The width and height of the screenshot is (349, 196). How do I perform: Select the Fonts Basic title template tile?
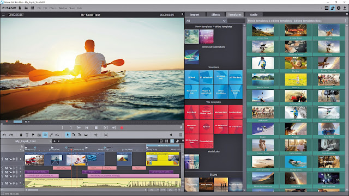[192, 112]
